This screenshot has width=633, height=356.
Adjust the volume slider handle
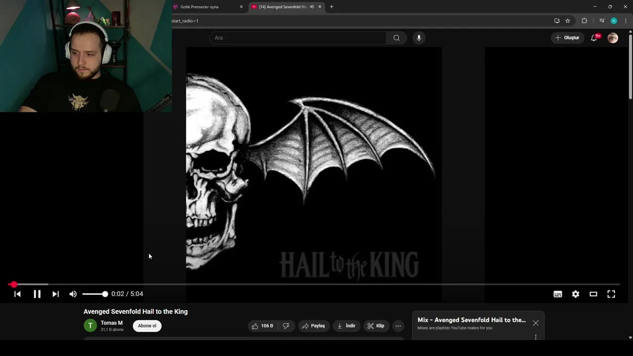click(105, 294)
